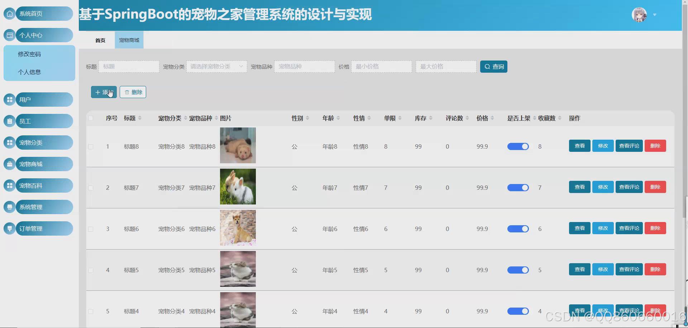
Task: Open 个人信息 in sidebar submenu
Action: pos(39,72)
